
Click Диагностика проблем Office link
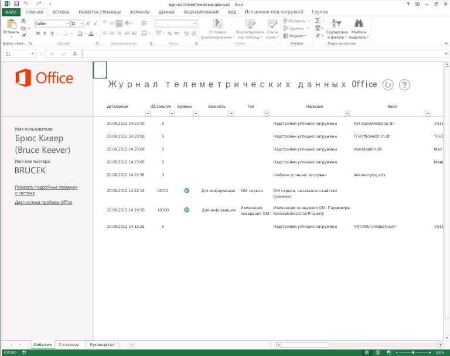pyautogui.click(x=43, y=202)
